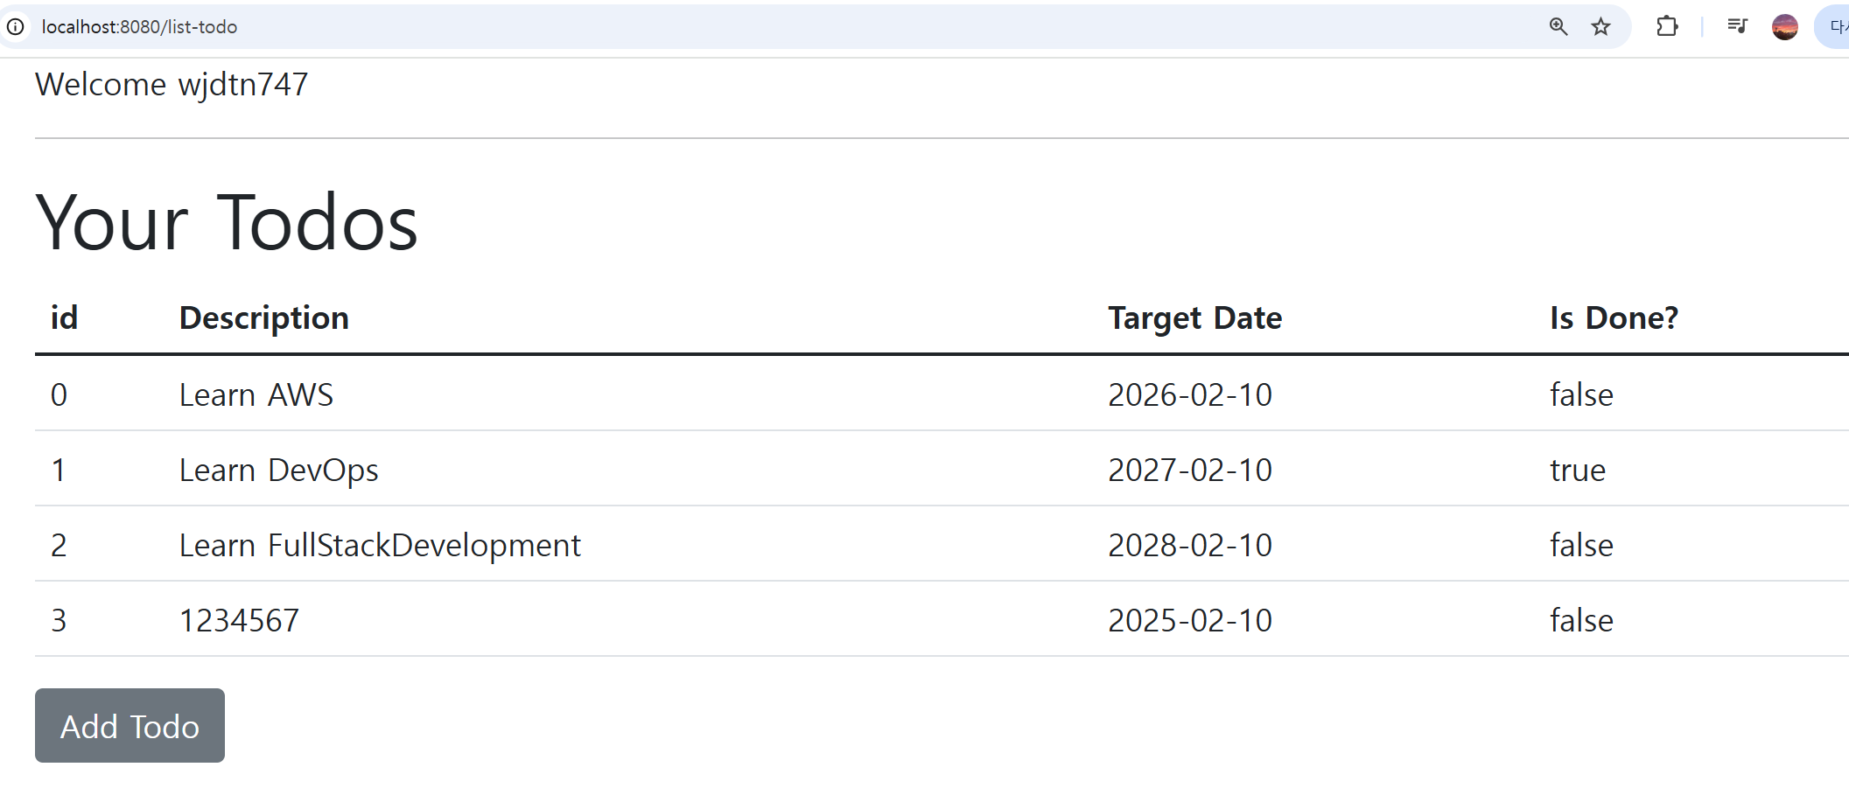Open the Extensions puzzle menu
Viewport: 1849px width, 809px height.
(x=1667, y=27)
